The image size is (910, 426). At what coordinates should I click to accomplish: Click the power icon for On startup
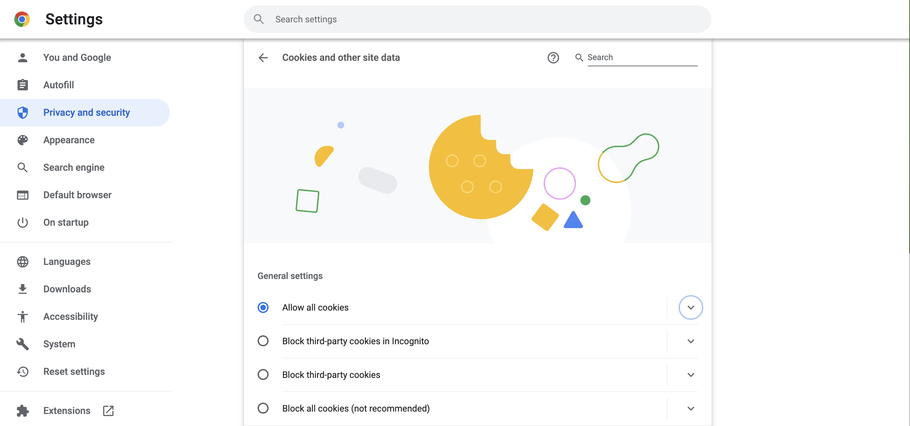[23, 223]
